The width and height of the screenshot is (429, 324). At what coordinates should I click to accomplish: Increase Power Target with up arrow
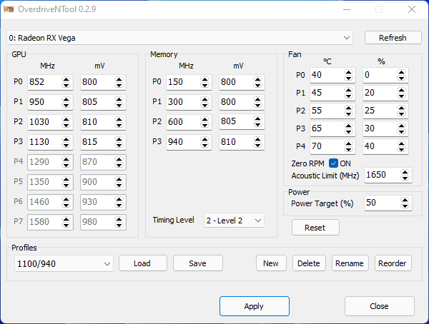point(405,201)
